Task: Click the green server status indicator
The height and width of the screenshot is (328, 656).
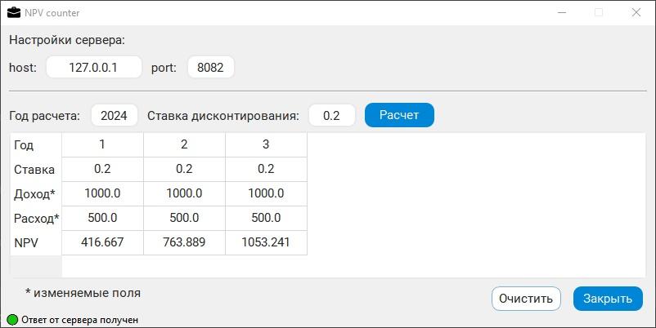Action: pyautogui.click(x=12, y=320)
